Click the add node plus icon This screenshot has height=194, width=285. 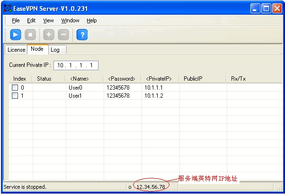tap(49, 35)
